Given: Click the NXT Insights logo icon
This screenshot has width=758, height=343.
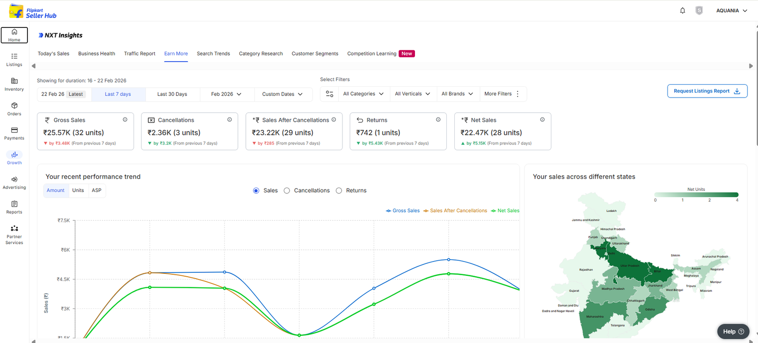Looking at the screenshot, I should [41, 35].
